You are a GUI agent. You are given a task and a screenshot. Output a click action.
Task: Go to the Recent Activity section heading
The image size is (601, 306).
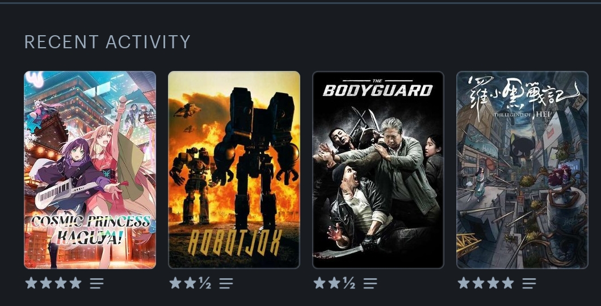107,42
